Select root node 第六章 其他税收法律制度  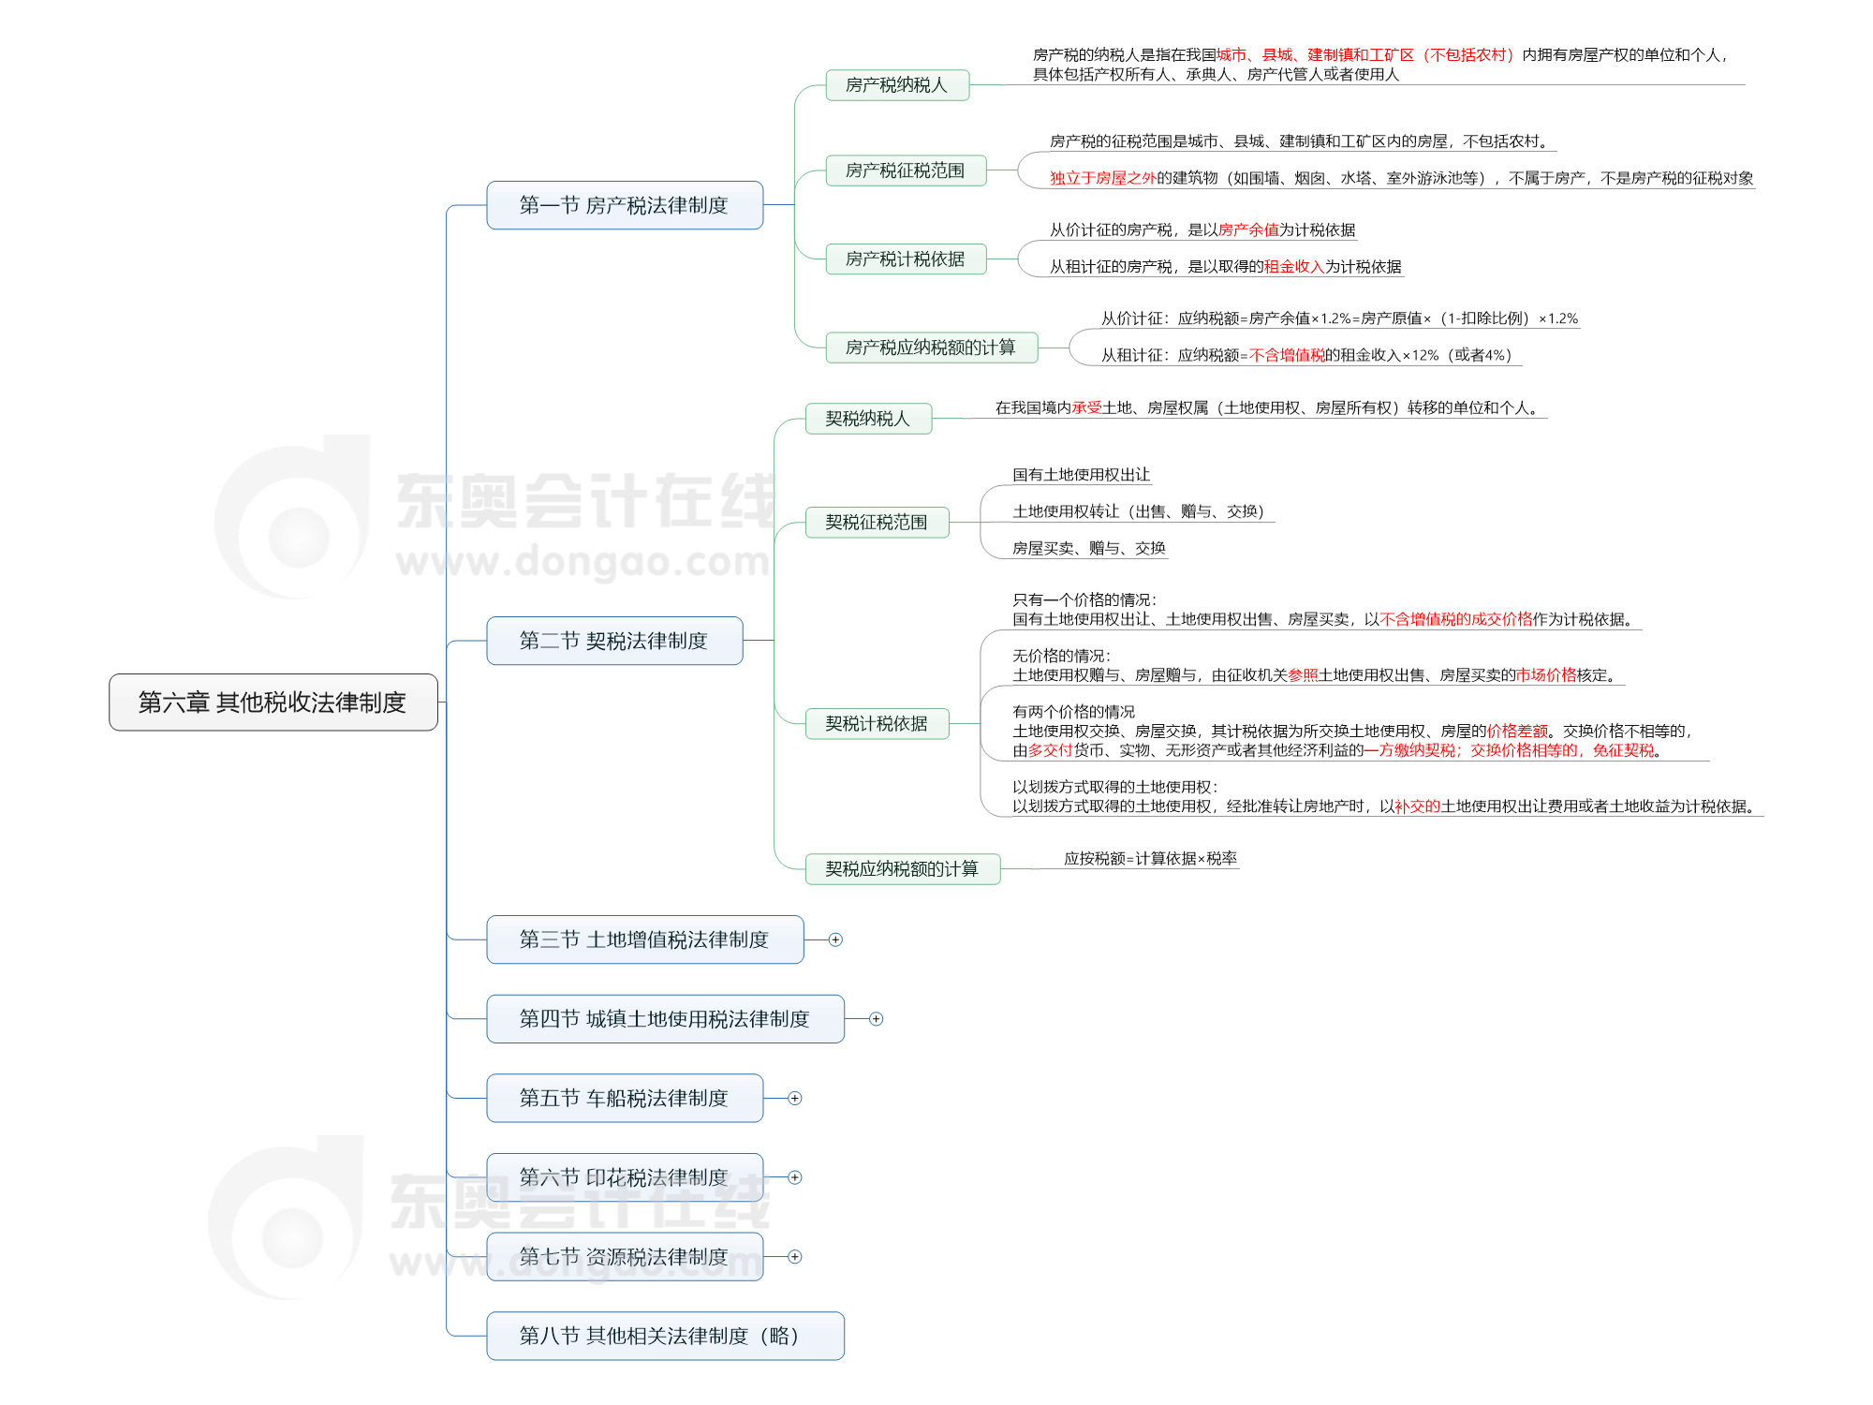click(273, 702)
